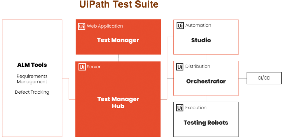
Task: Click the Automation label
Action: 198,25
